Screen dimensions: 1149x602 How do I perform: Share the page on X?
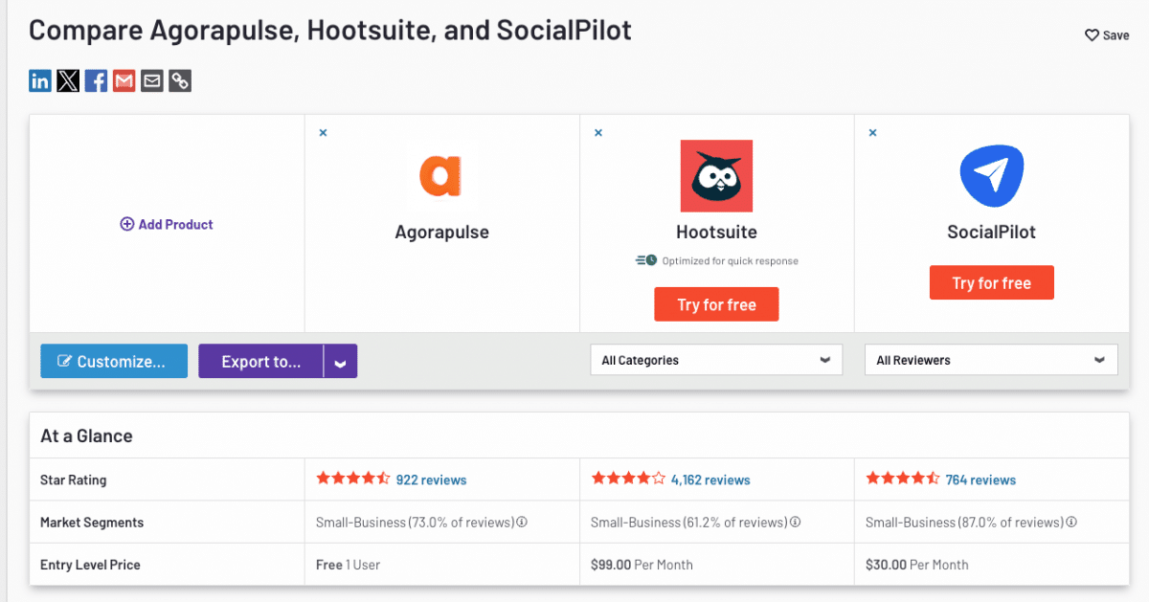coord(67,80)
